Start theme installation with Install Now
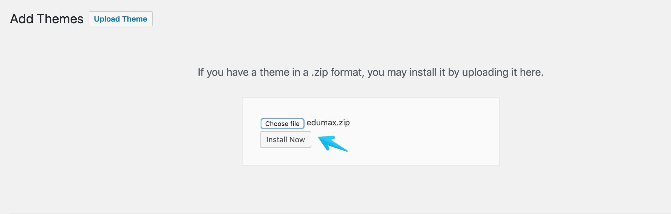 point(286,140)
